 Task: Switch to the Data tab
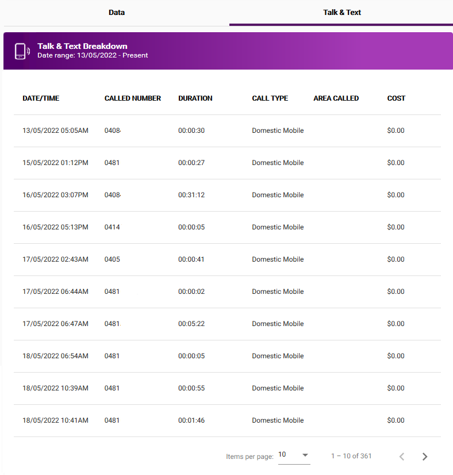116,12
